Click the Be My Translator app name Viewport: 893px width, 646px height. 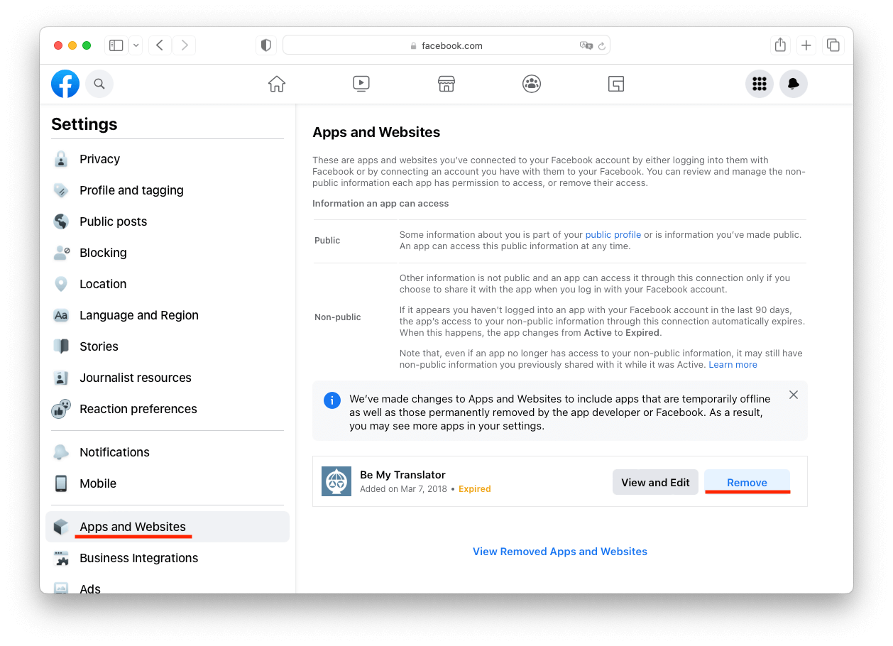(x=402, y=475)
